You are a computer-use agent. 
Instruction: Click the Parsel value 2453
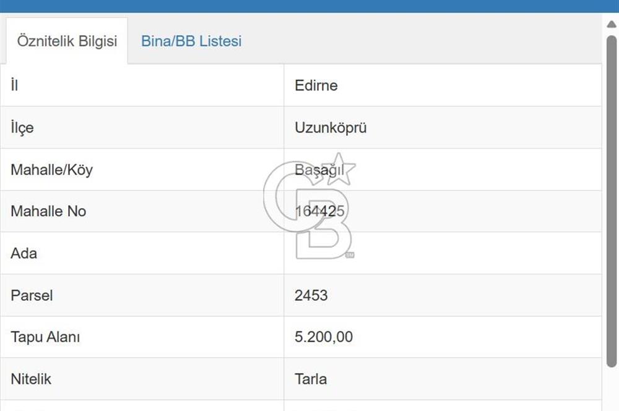[311, 295]
